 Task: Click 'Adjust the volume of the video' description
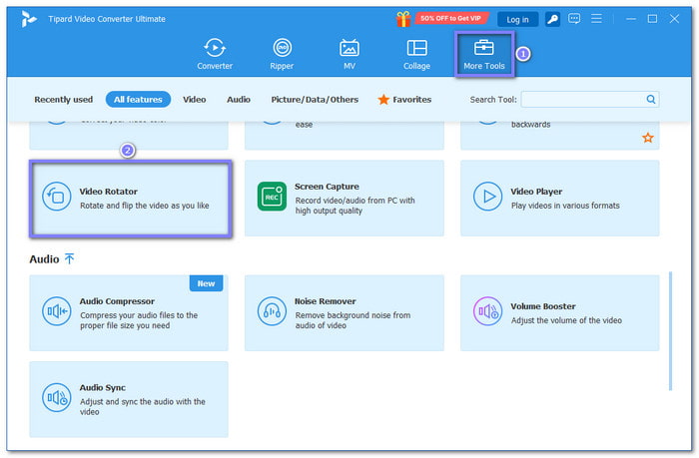tap(566, 320)
